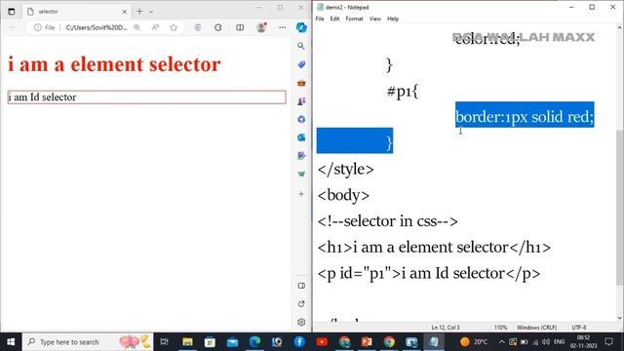View site information File icon
The height and width of the screenshot is (351, 624).
click(44, 27)
